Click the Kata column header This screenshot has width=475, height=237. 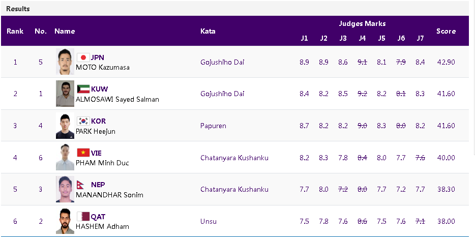[x=207, y=31]
